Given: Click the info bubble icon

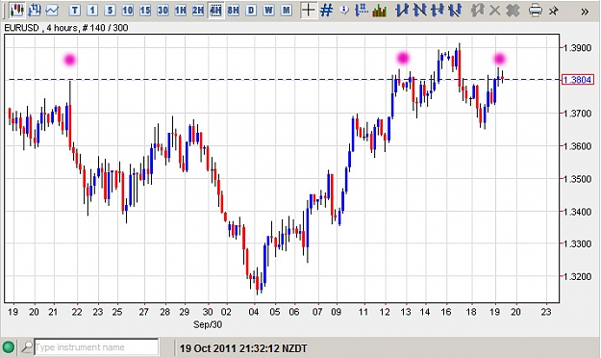Looking at the screenshot, I should point(344,10).
